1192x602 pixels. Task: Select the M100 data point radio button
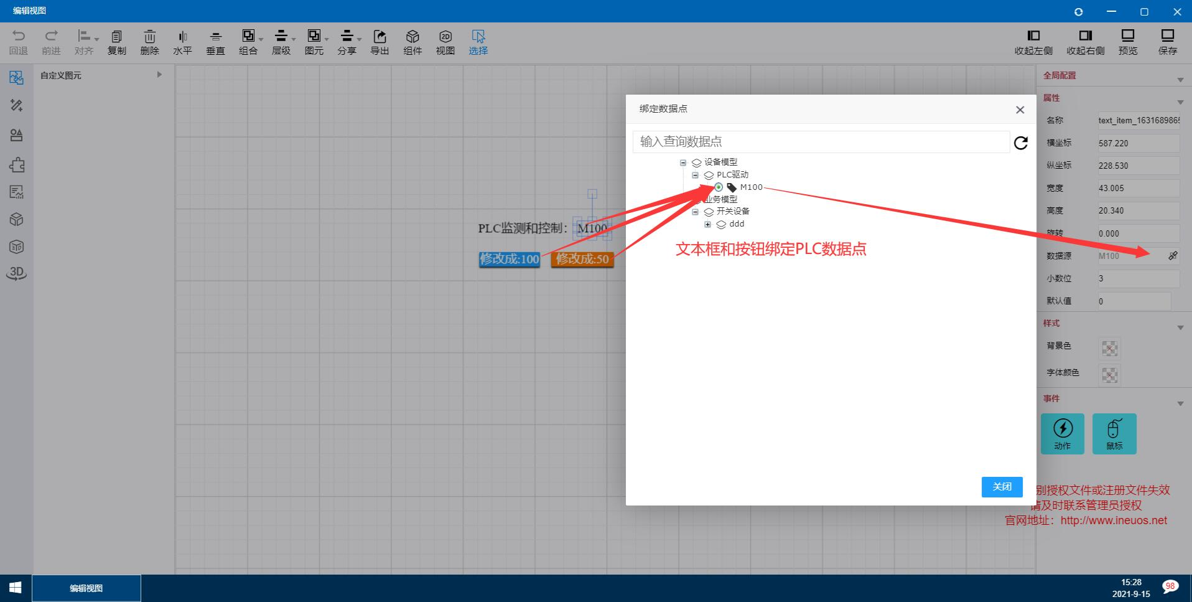pyautogui.click(x=719, y=187)
